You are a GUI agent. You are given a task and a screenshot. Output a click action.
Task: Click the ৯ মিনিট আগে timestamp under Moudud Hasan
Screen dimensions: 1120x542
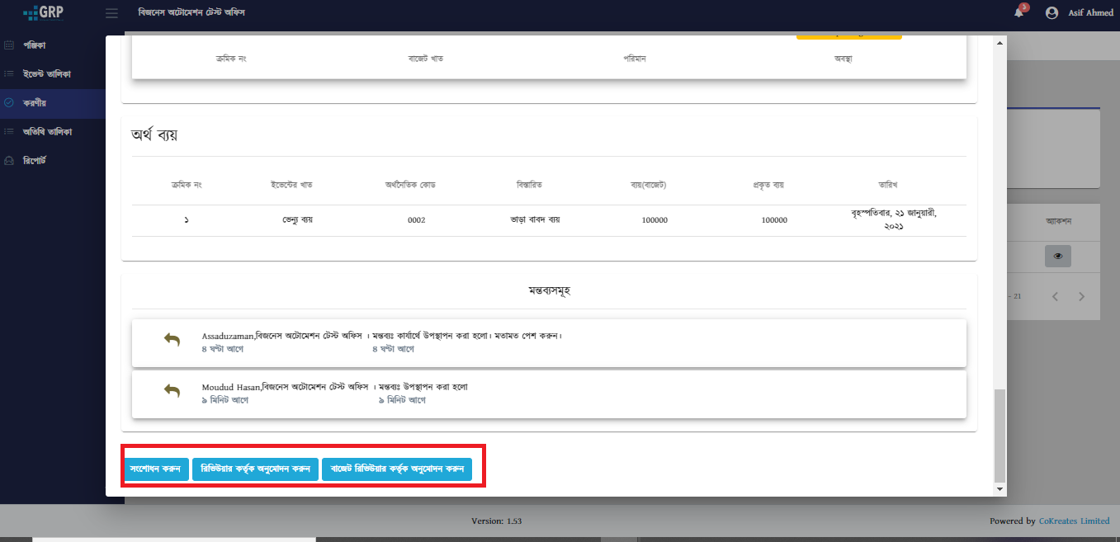(x=224, y=400)
